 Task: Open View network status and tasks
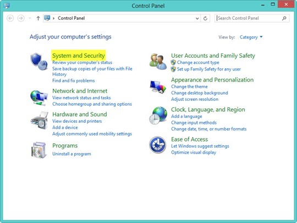[81, 97]
